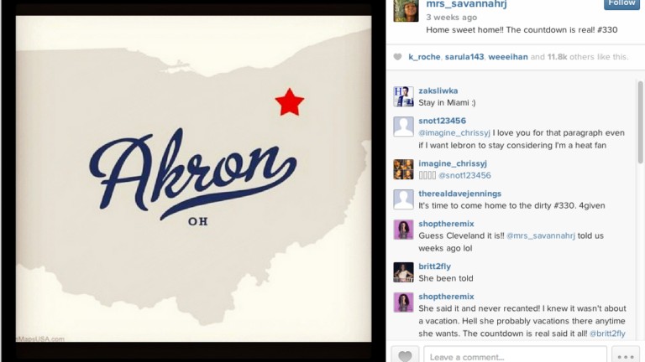The height and width of the screenshot is (362, 645).
Task: Click the small heart icon next to likes
Action: [x=397, y=57]
